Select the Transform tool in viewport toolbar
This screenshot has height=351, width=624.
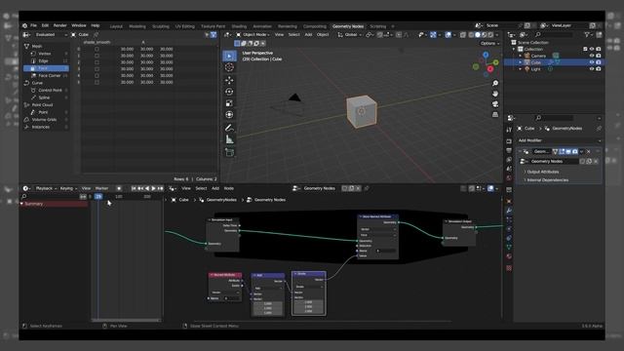[x=229, y=115]
